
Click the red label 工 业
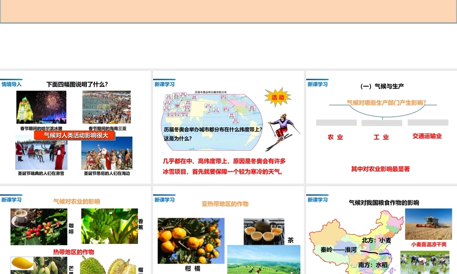(x=381, y=137)
